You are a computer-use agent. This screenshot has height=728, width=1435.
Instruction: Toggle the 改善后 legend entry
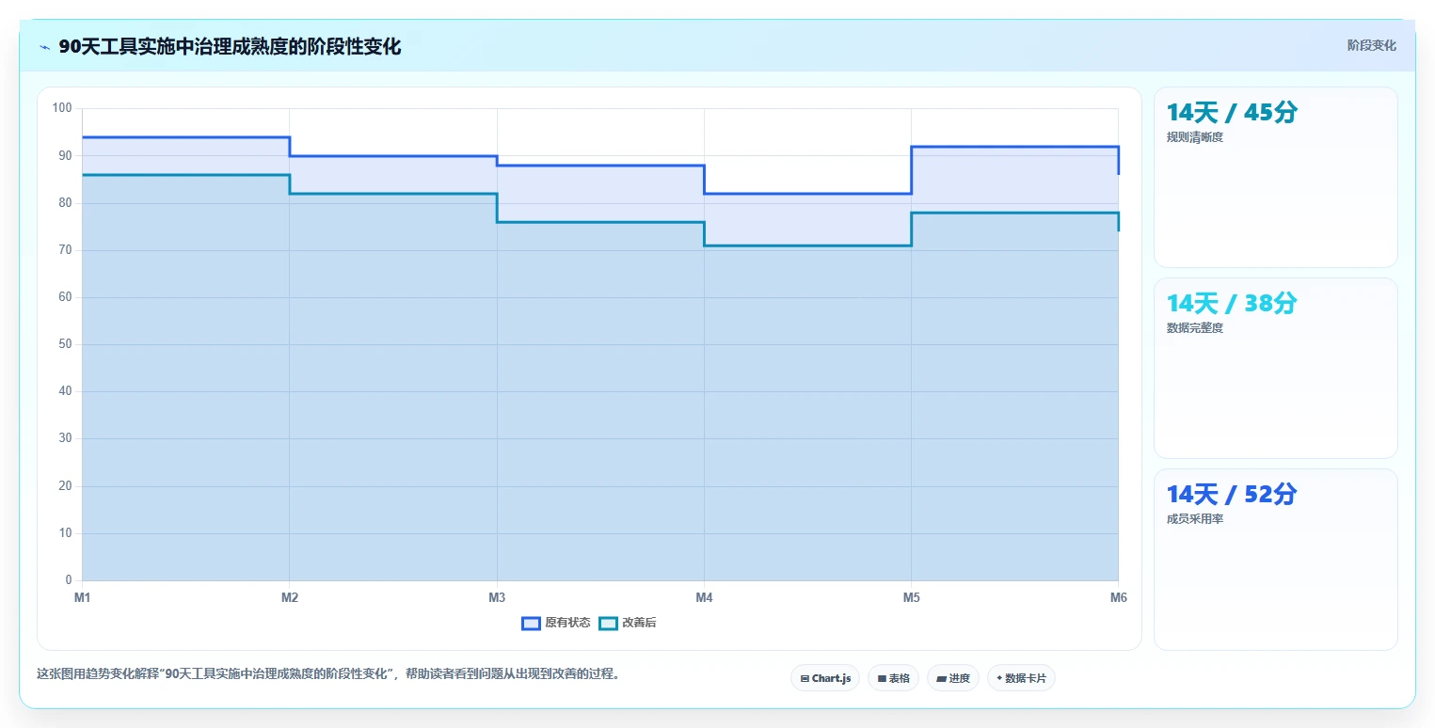coord(628,623)
